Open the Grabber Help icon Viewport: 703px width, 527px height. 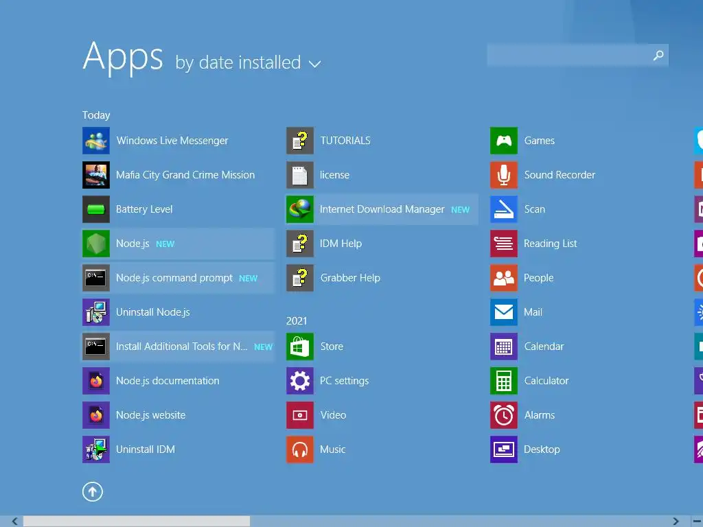[300, 278]
